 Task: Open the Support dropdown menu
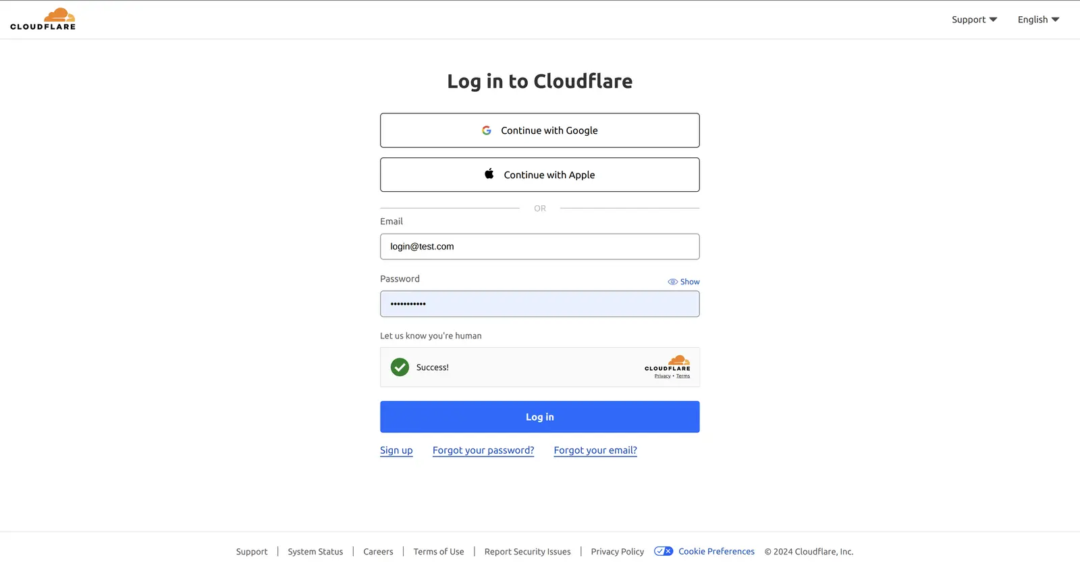(974, 20)
